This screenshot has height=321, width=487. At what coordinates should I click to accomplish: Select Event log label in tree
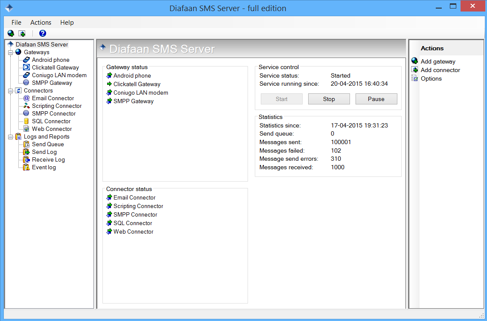(44, 168)
